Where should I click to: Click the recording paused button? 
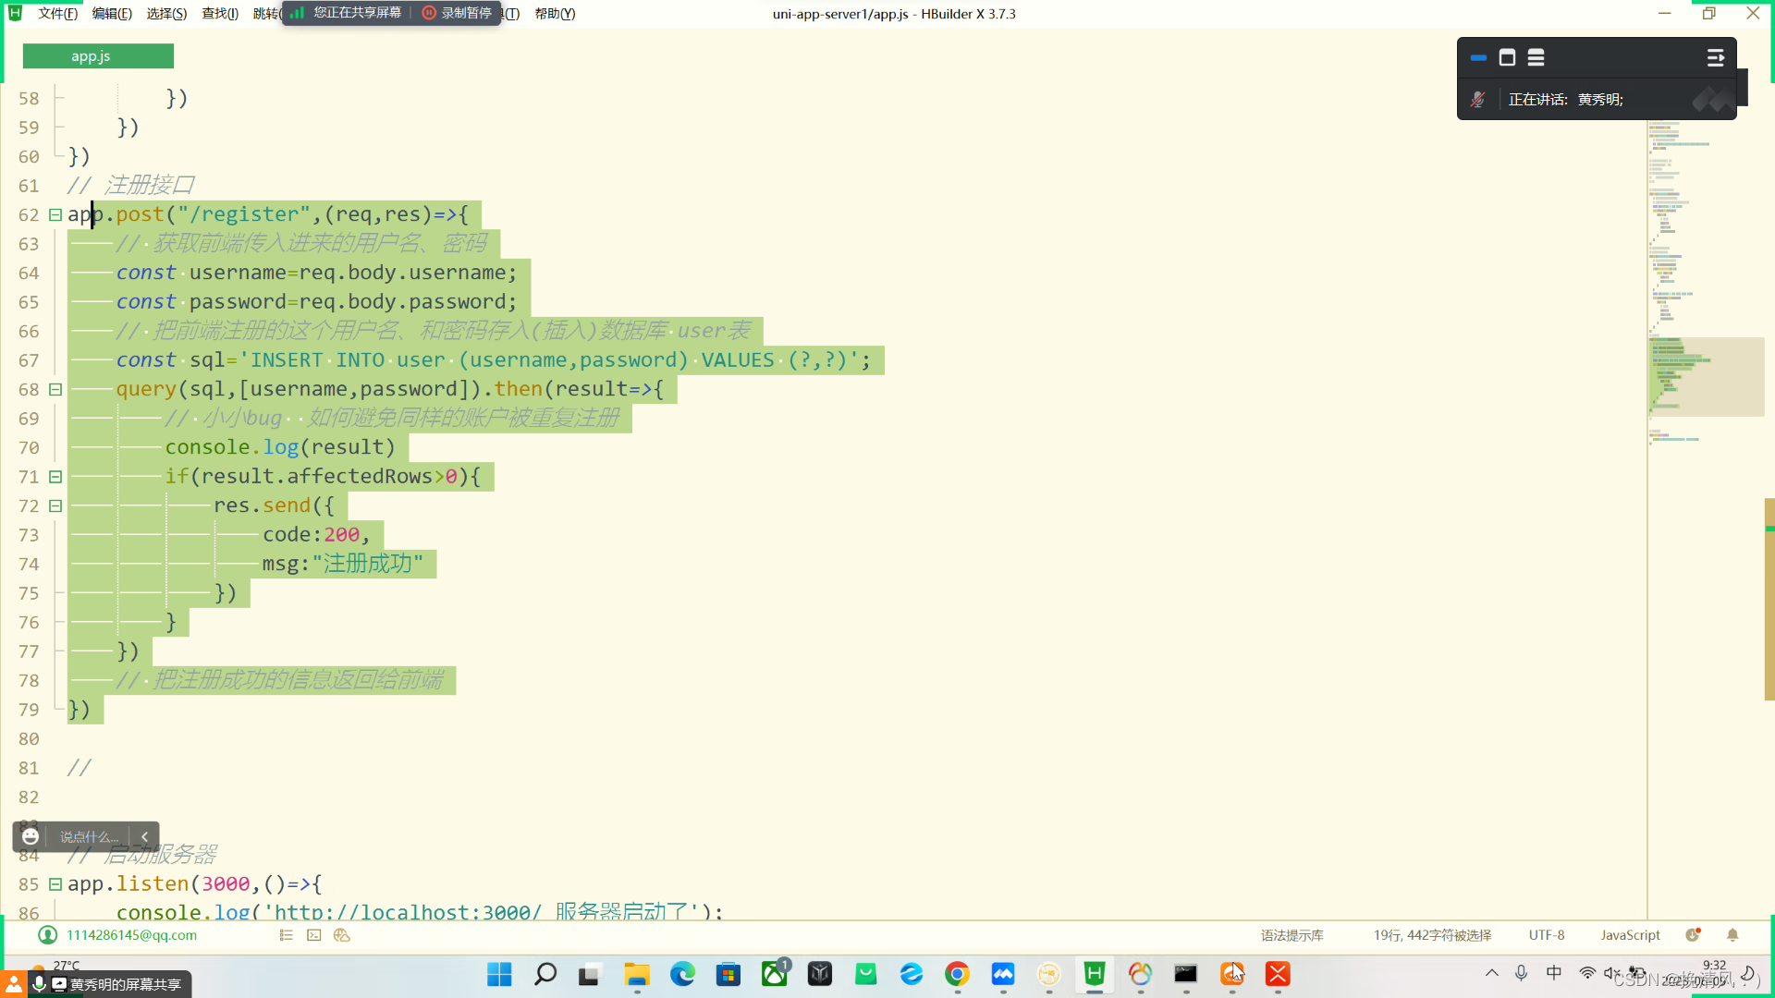pos(458,13)
